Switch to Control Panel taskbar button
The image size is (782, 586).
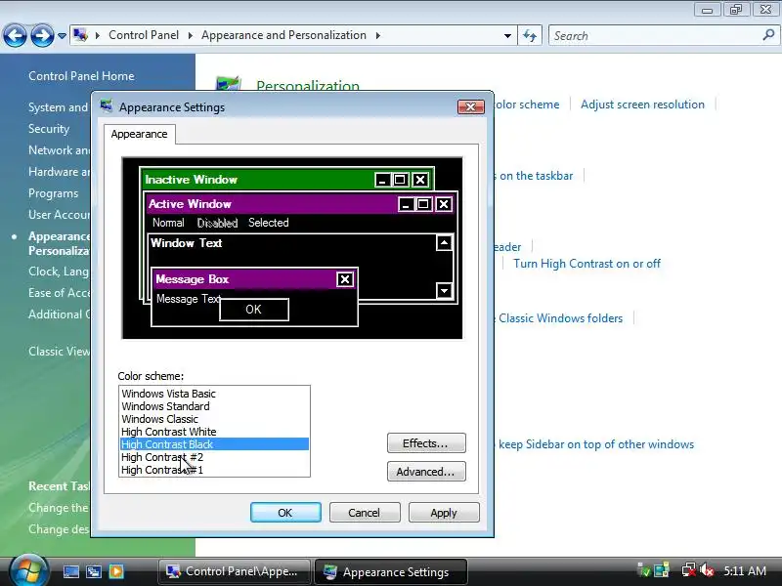click(x=234, y=571)
